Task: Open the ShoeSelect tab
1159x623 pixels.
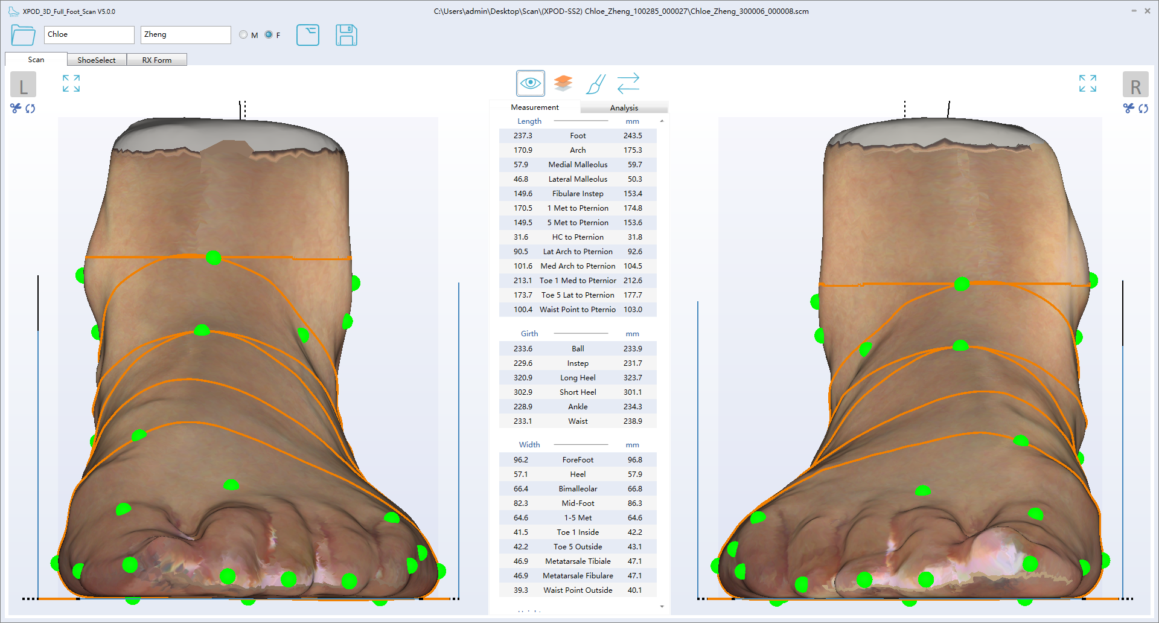Action: pos(96,59)
